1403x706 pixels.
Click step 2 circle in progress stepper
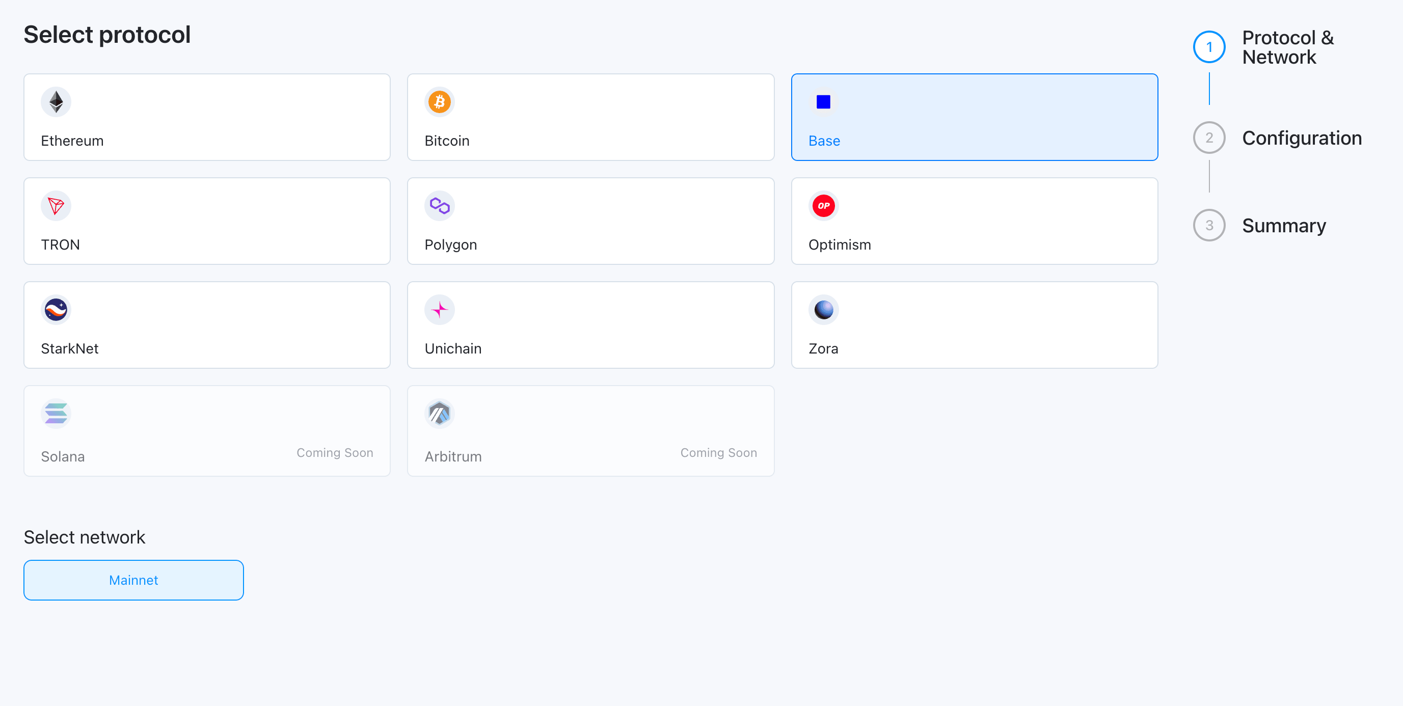(x=1208, y=138)
